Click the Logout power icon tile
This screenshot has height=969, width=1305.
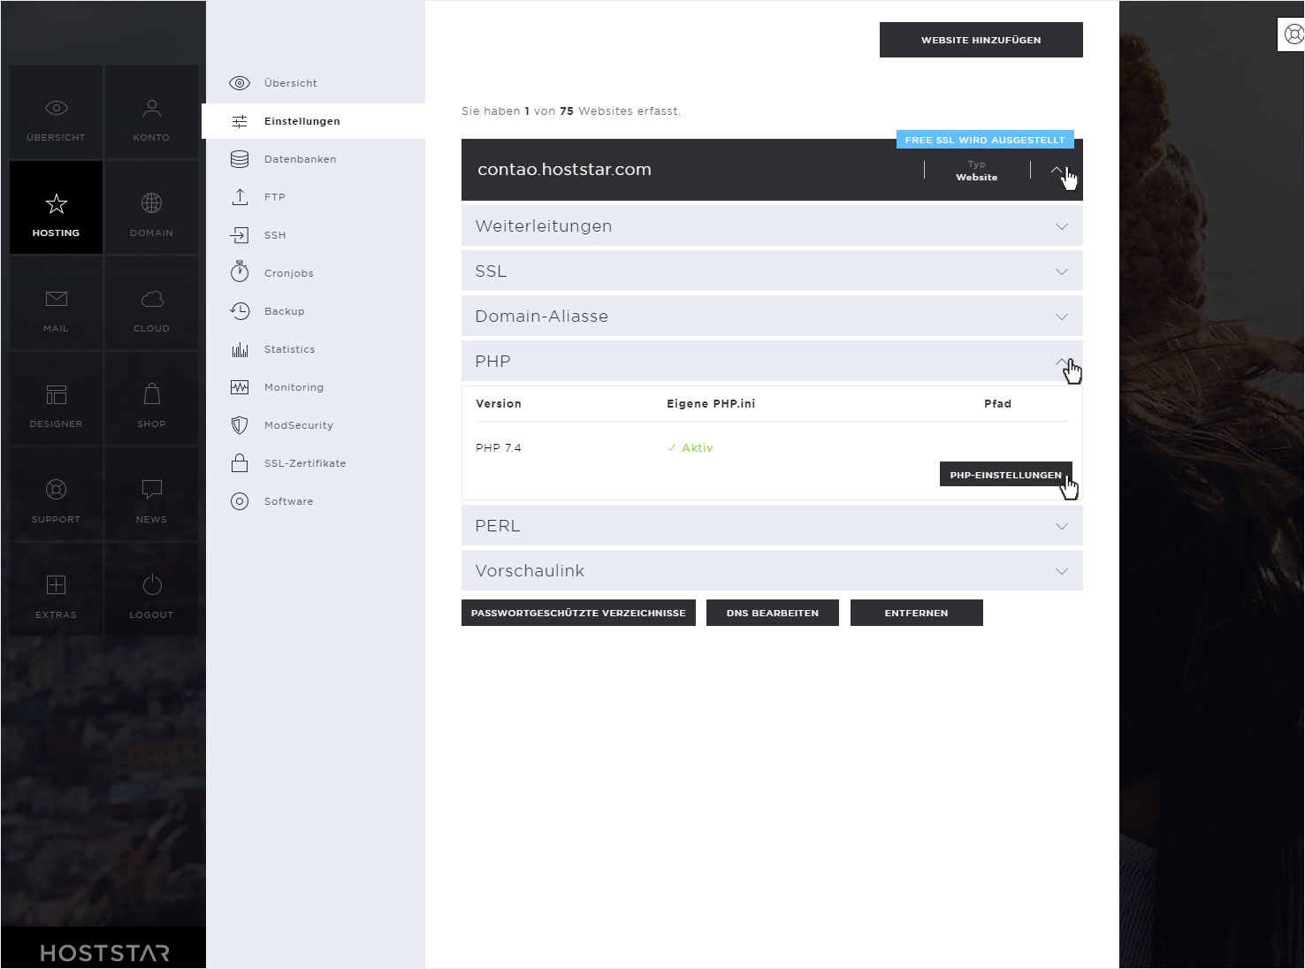pyautogui.click(x=151, y=590)
